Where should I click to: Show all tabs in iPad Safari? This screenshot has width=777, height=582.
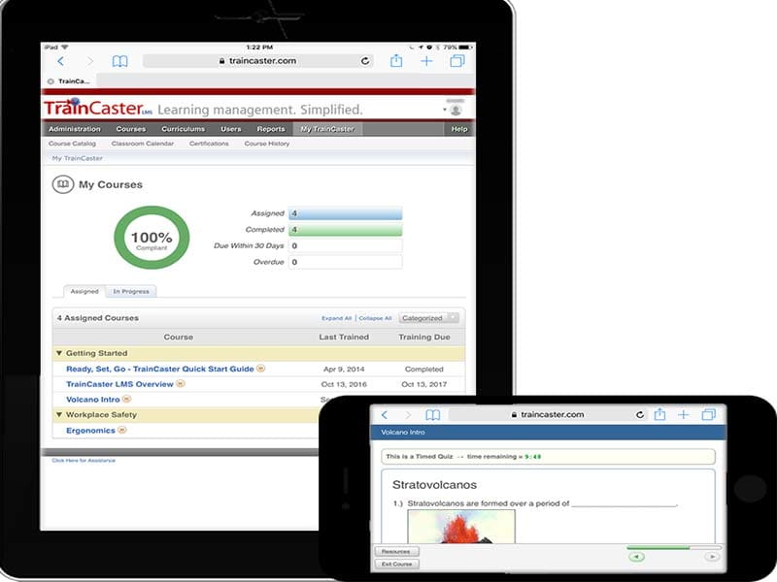click(457, 61)
